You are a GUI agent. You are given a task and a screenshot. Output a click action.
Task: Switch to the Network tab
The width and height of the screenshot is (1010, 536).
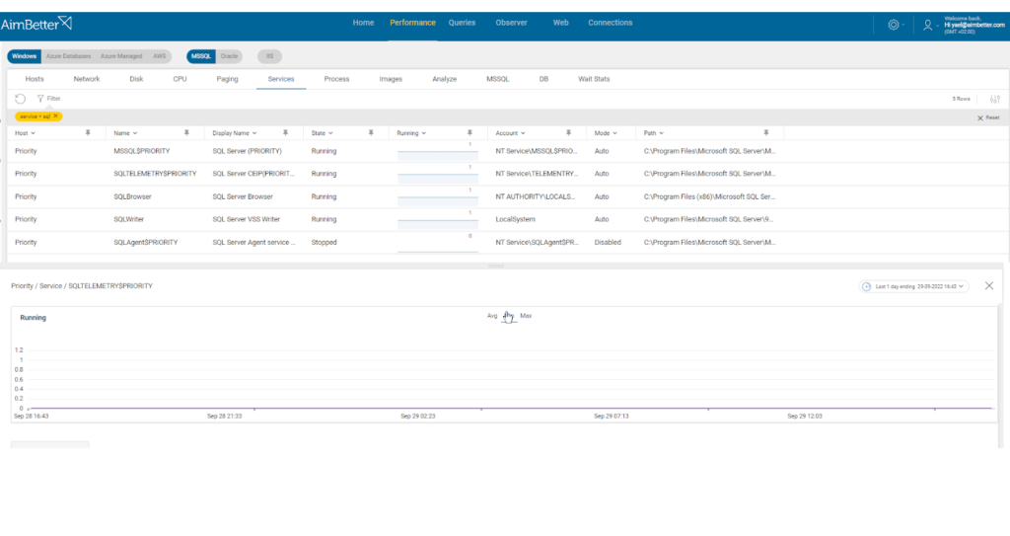click(x=87, y=79)
